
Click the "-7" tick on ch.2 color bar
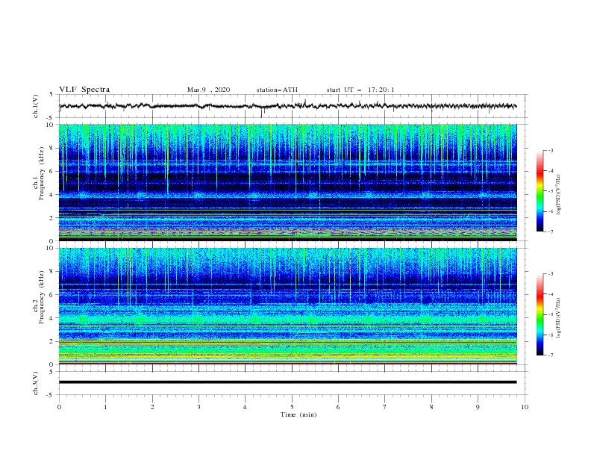pos(550,355)
